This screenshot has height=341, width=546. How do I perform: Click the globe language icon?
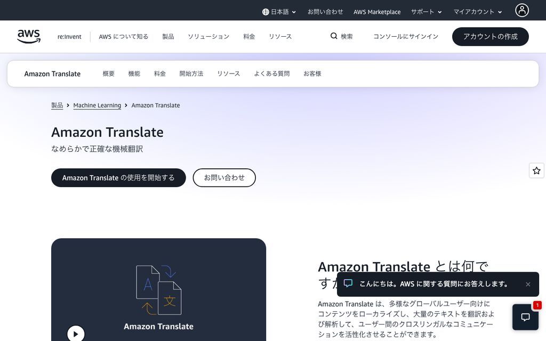tap(266, 12)
